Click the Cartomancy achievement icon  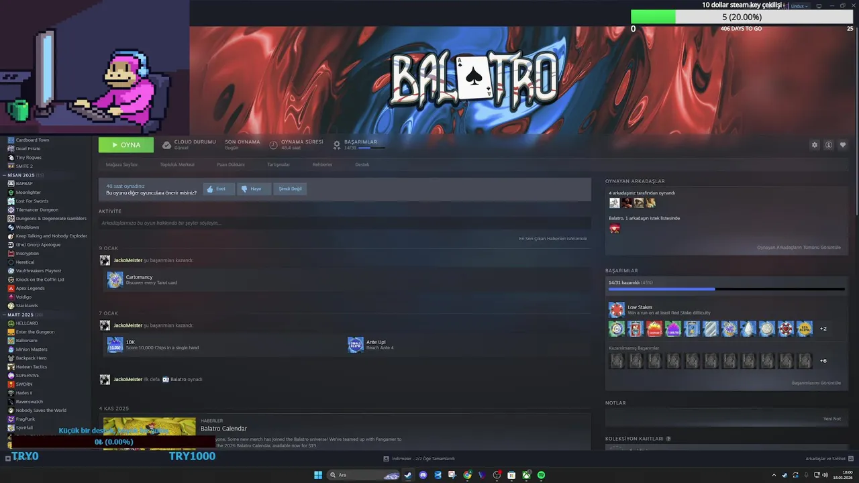point(115,280)
